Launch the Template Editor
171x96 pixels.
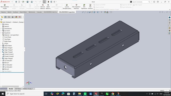[x=67, y=7]
